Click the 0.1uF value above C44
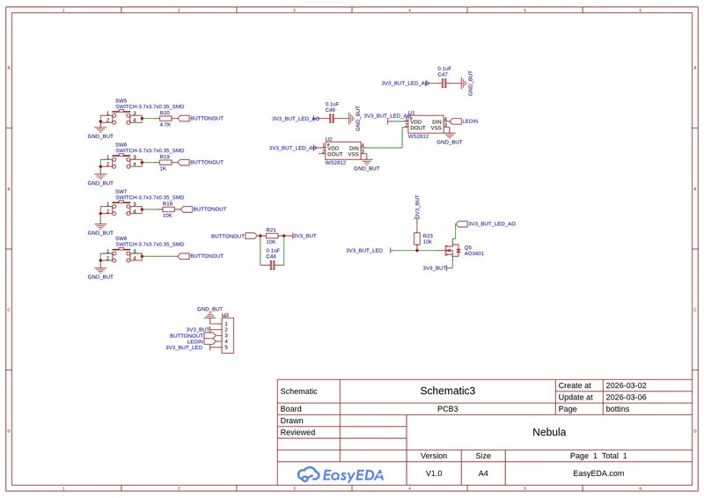Viewport: 704px width, 498px height. coord(273,250)
